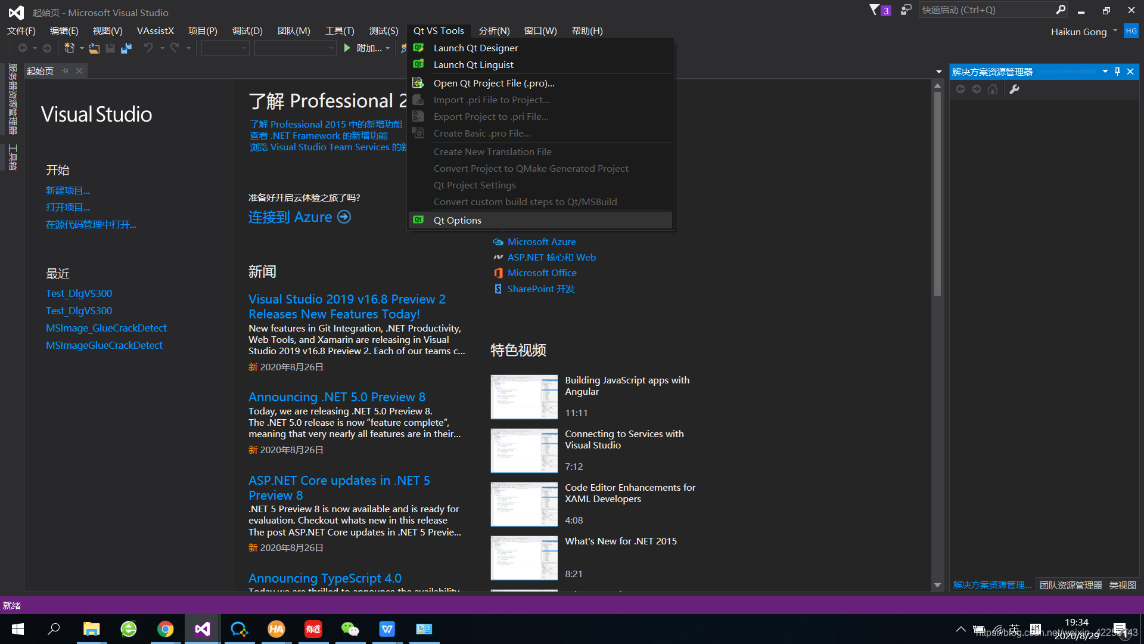Open the 新建项目 link
This screenshot has height=644, width=1144.
67,191
